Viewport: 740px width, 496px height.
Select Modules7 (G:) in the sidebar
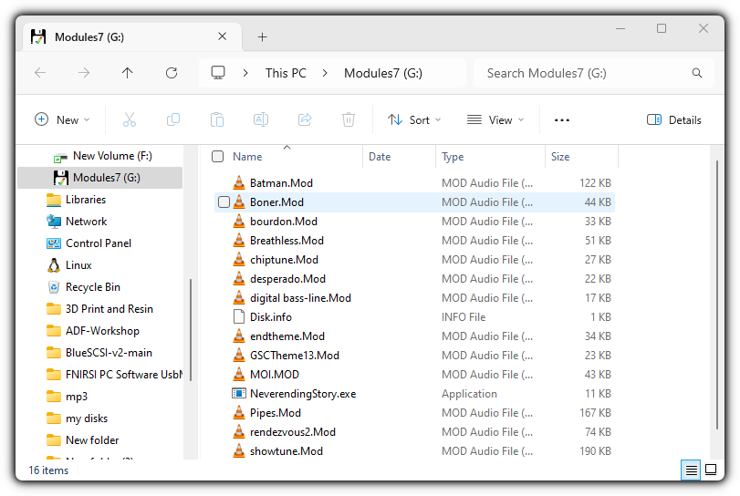[x=100, y=178]
